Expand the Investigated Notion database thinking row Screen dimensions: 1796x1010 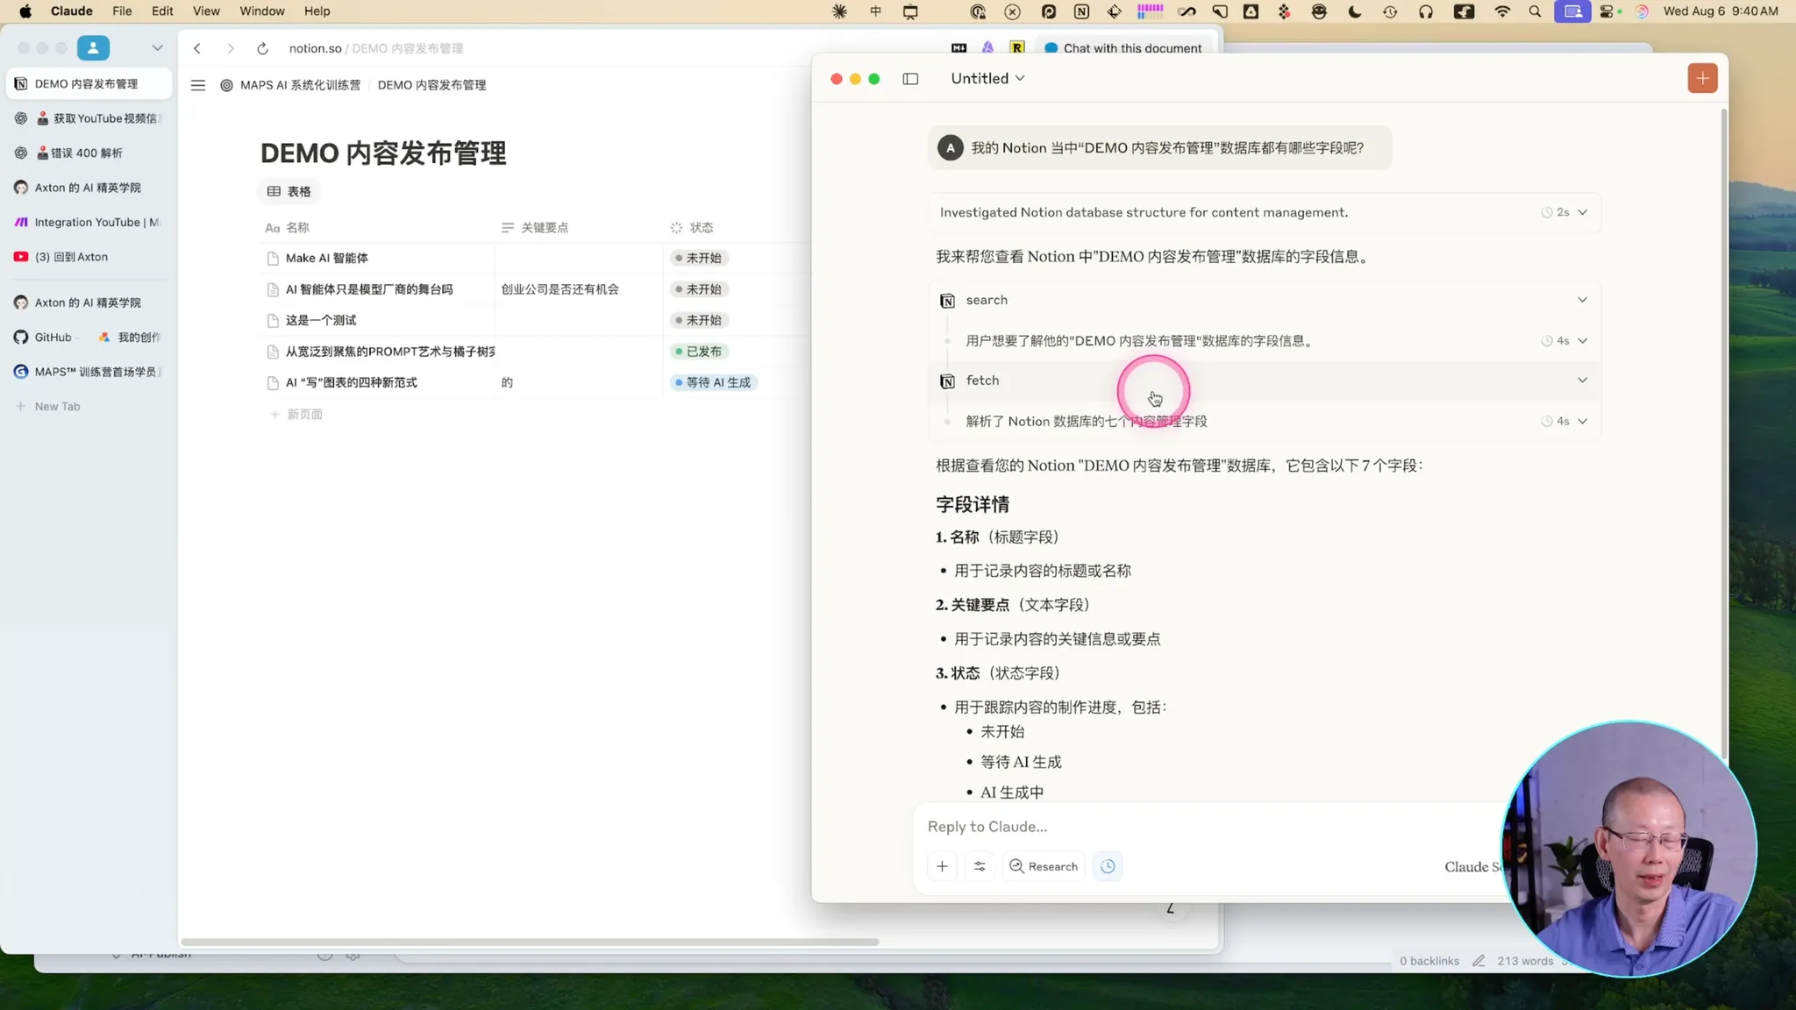[x=1581, y=212]
